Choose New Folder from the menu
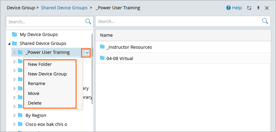Image resolution: width=276 pixels, height=132 pixels. [x=40, y=64]
